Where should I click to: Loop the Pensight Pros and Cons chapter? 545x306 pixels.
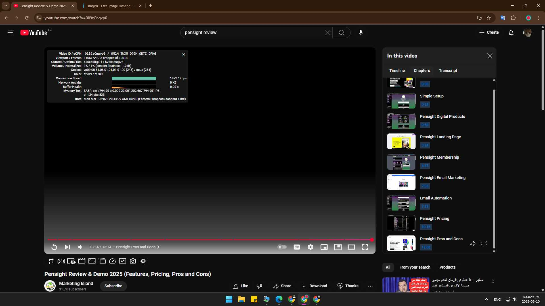tap(484, 244)
